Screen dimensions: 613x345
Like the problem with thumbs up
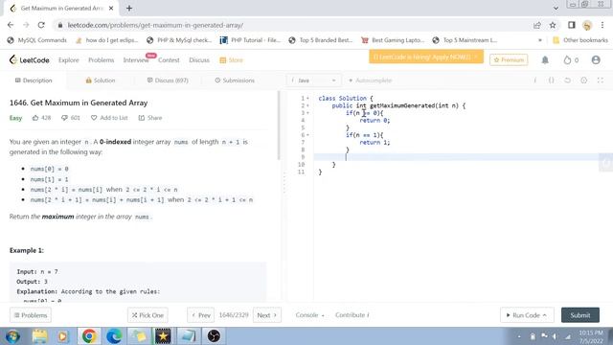point(41,118)
